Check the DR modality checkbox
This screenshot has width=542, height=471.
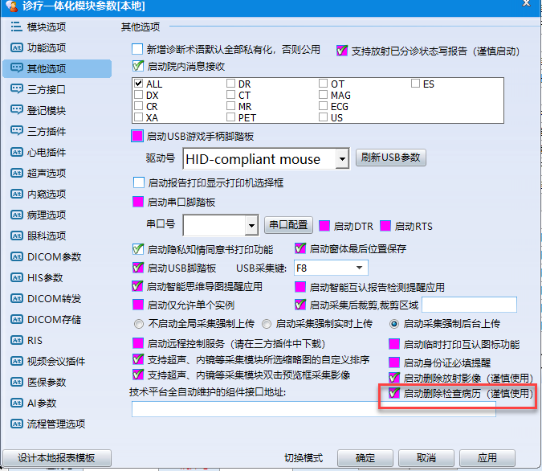click(231, 84)
